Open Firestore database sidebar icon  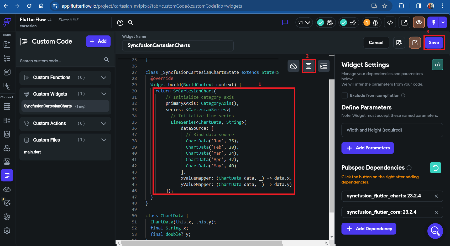tap(7, 107)
